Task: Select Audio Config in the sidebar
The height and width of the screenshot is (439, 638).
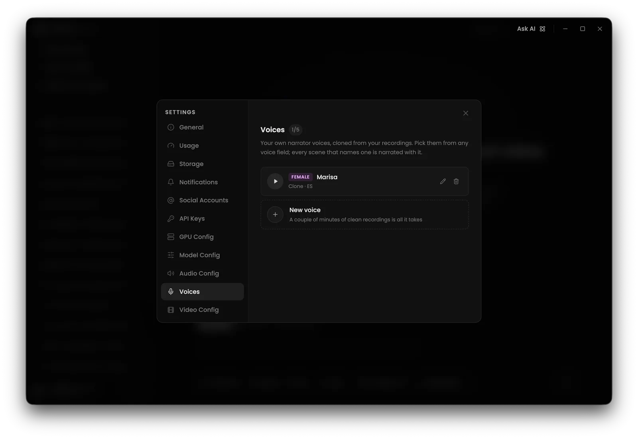Action: pyautogui.click(x=202, y=273)
